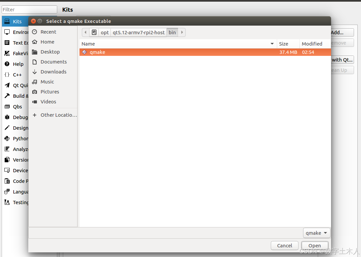Screen dimensions: 361x257
Task: Click the Designer pencil icon
Action: pos(7,128)
